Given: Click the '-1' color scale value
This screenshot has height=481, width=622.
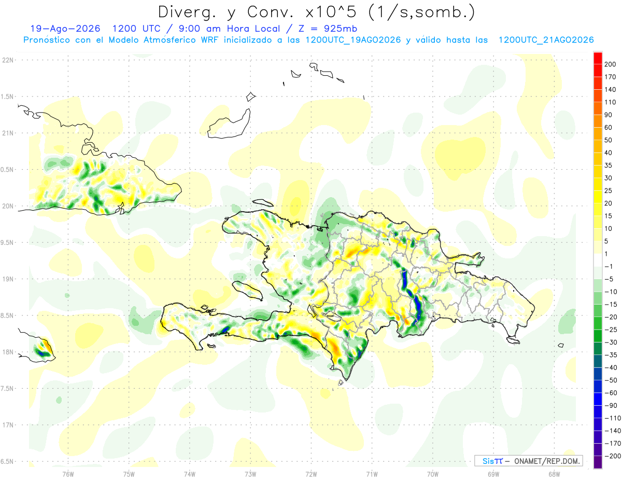Looking at the screenshot, I should coord(609,266).
